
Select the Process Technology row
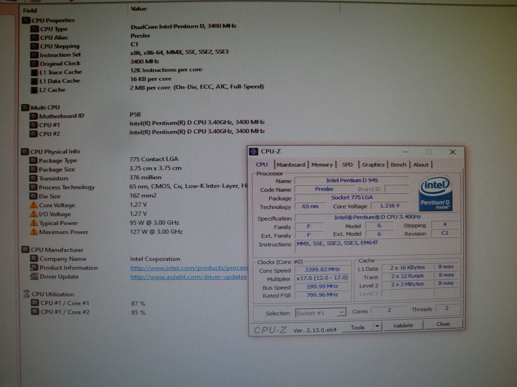coord(138,187)
